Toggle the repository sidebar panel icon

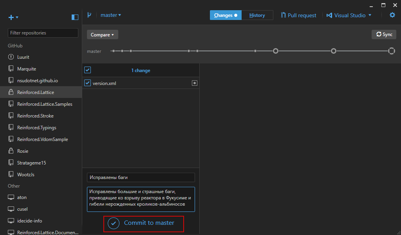coord(75,17)
